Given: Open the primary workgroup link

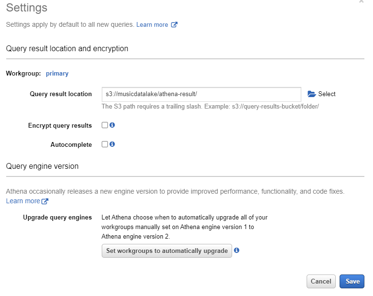Looking at the screenshot, I should coord(57,73).
